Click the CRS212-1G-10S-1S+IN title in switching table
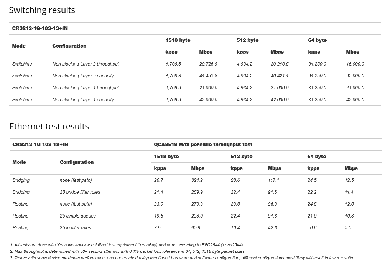This screenshot has width=390, height=267. [40, 28]
